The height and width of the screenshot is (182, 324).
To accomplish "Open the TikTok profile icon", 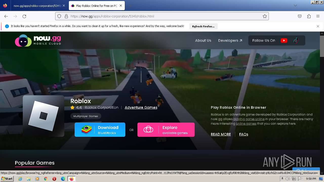I will 296,40.
